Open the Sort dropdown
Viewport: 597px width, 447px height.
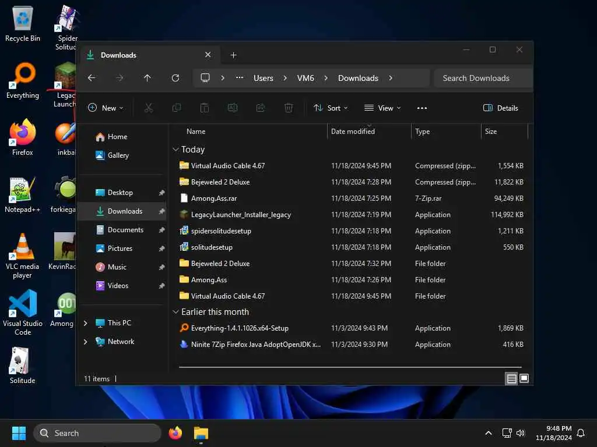coord(331,108)
